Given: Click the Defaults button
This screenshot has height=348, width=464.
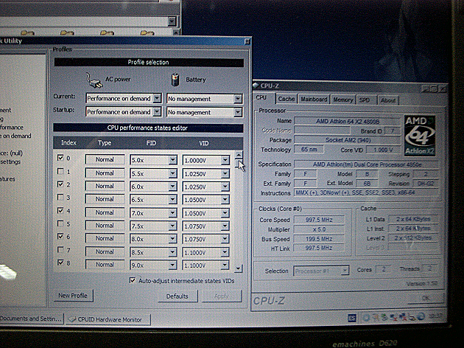Looking at the screenshot, I should pyautogui.click(x=177, y=296).
